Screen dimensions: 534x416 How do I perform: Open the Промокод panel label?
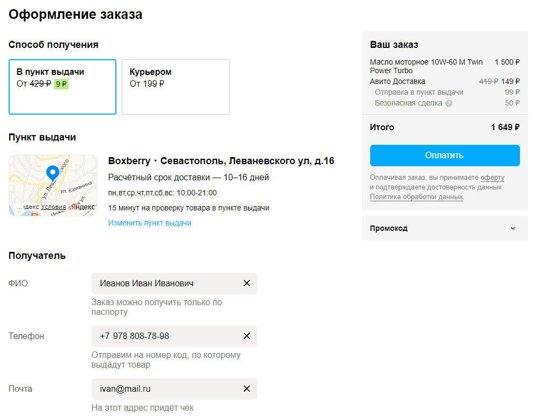point(389,228)
